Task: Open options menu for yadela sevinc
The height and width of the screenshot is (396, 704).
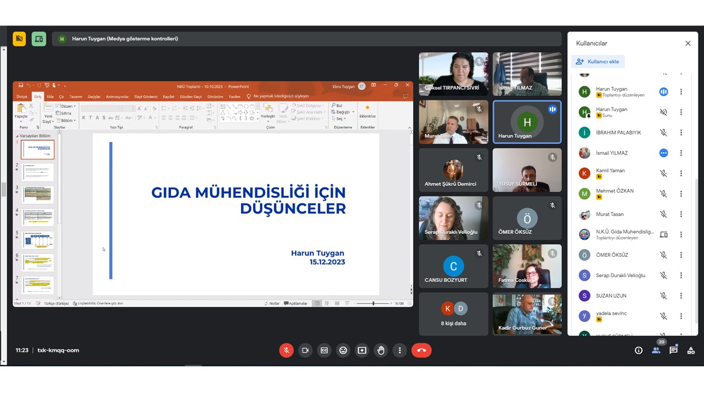Action: pyautogui.click(x=681, y=316)
